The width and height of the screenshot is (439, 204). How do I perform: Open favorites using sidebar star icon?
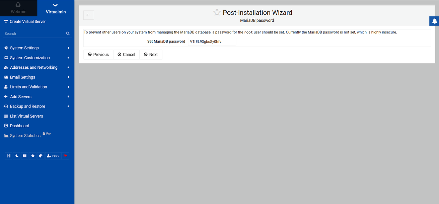click(33, 156)
